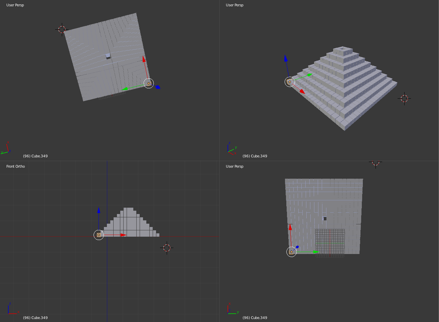This screenshot has height=322, width=439.
Task: Select the wireframe grid in bottom-right viewport
Action: [x=330, y=242]
